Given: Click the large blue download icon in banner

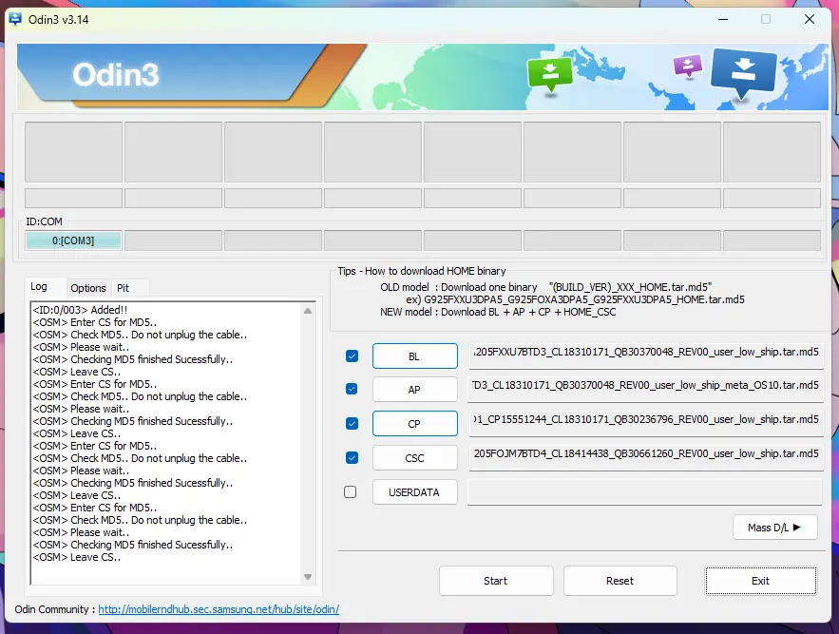Looking at the screenshot, I should point(743,73).
